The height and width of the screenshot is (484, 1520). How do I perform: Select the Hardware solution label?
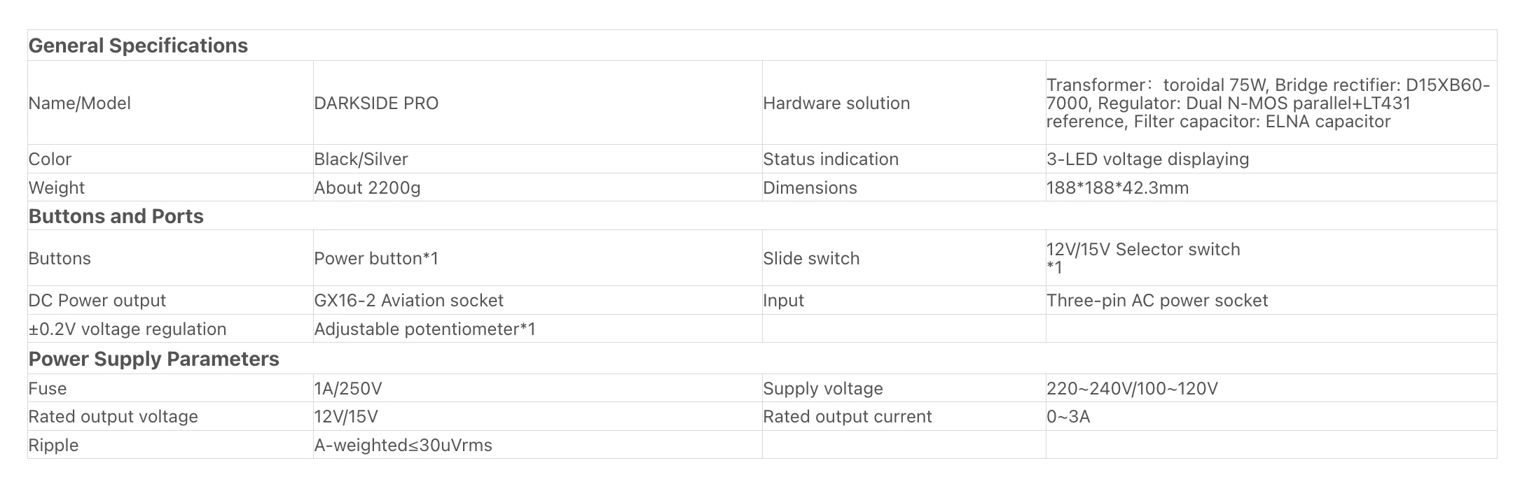[836, 104]
